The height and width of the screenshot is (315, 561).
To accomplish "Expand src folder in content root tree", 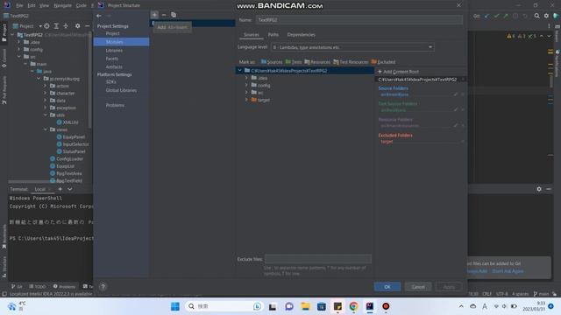I will pos(246,93).
